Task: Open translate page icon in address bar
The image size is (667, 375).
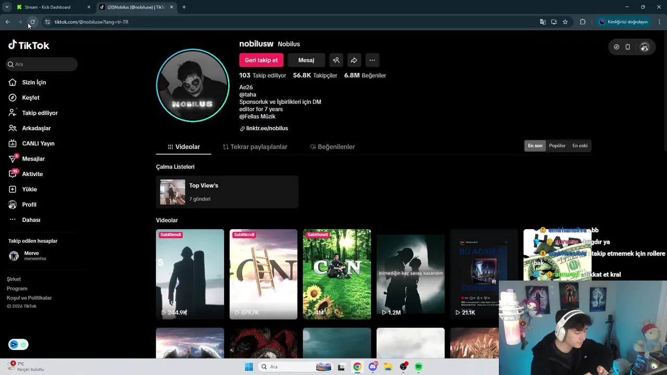Action: pos(543,22)
